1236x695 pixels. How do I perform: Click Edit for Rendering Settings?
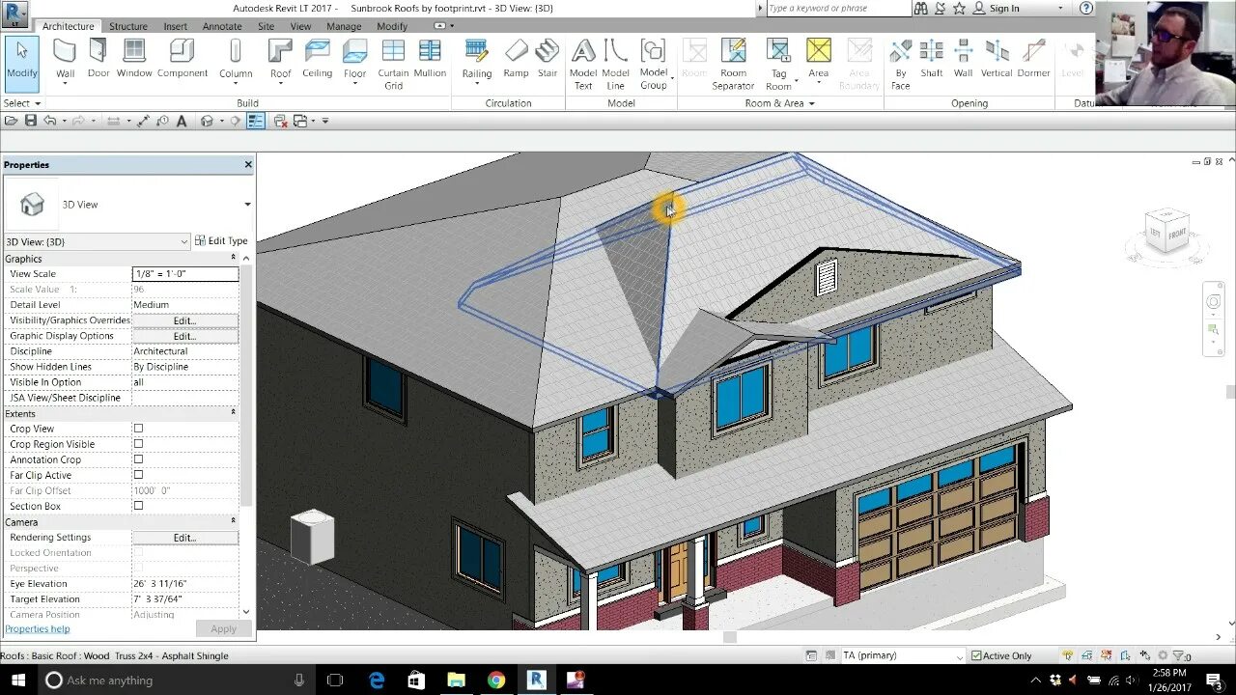(x=184, y=538)
